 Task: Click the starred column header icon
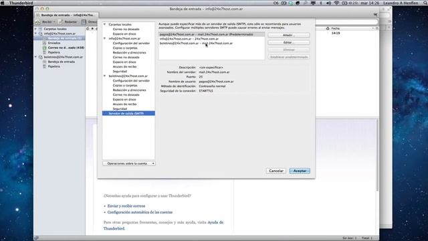[92, 28]
